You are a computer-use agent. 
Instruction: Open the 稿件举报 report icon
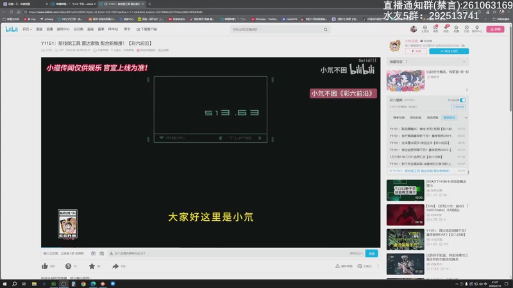pyautogui.click(x=337, y=266)
